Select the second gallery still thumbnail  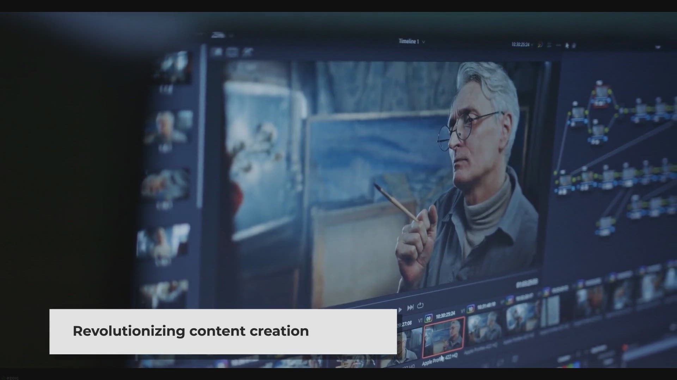click(x=169, y=127)
